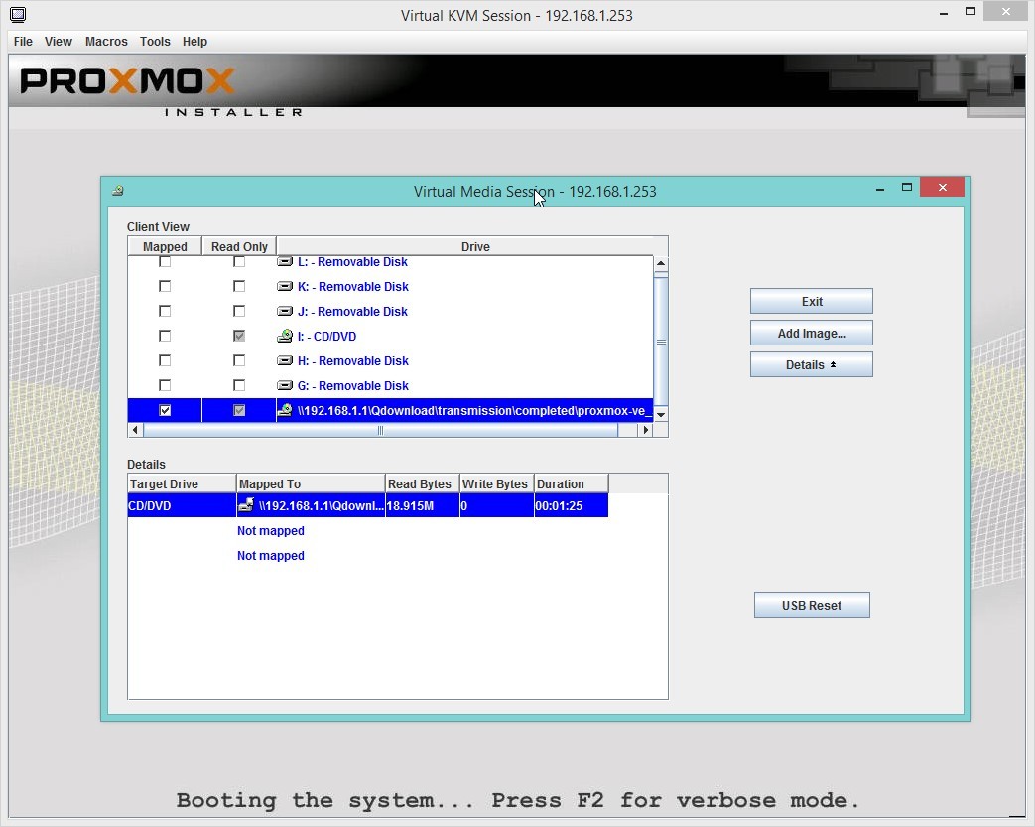Toggle Read Only for J: Removable Disk
This screenshot has height=827, width=1035.
[239, 311]
